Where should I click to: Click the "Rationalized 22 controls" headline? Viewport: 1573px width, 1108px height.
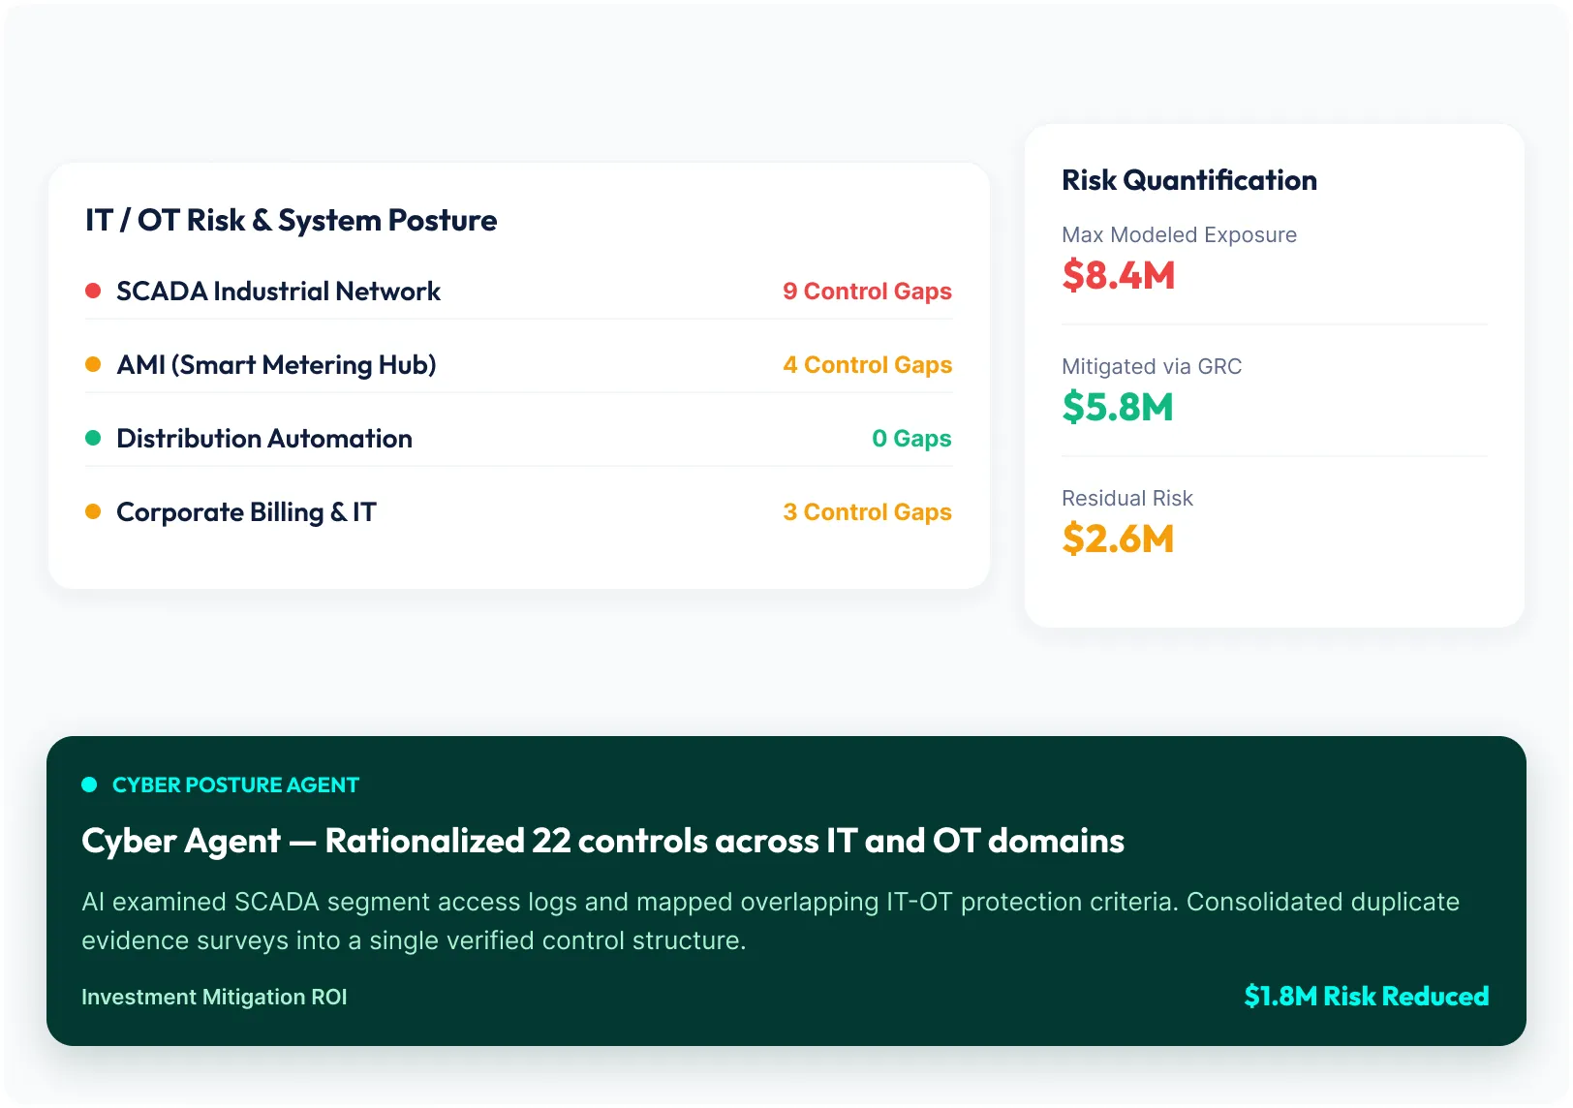[x=602, y=841]
